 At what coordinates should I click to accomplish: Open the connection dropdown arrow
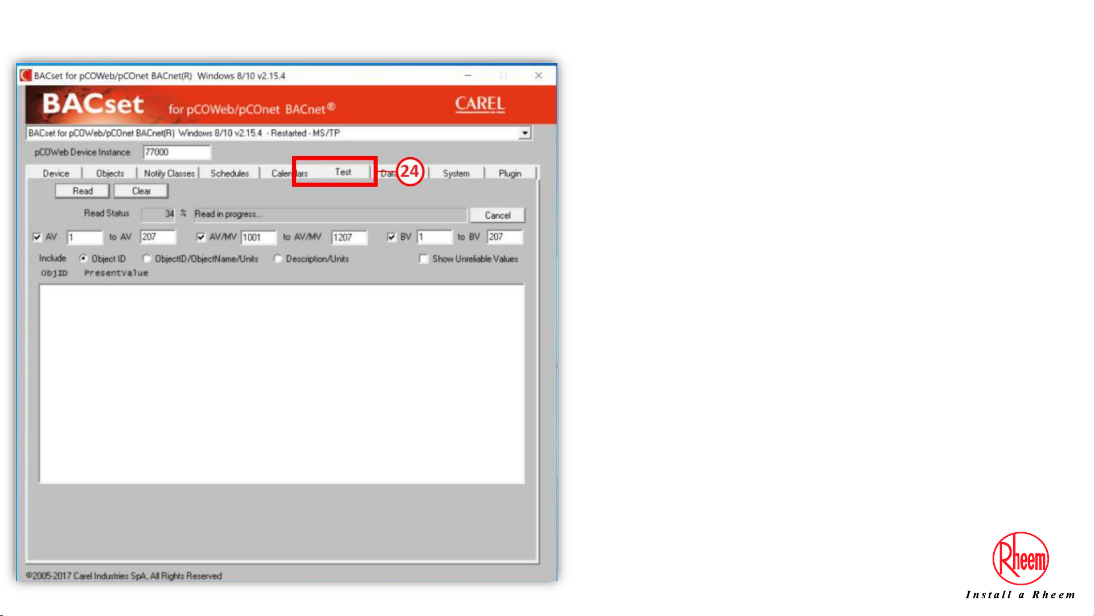coord(525,133)
